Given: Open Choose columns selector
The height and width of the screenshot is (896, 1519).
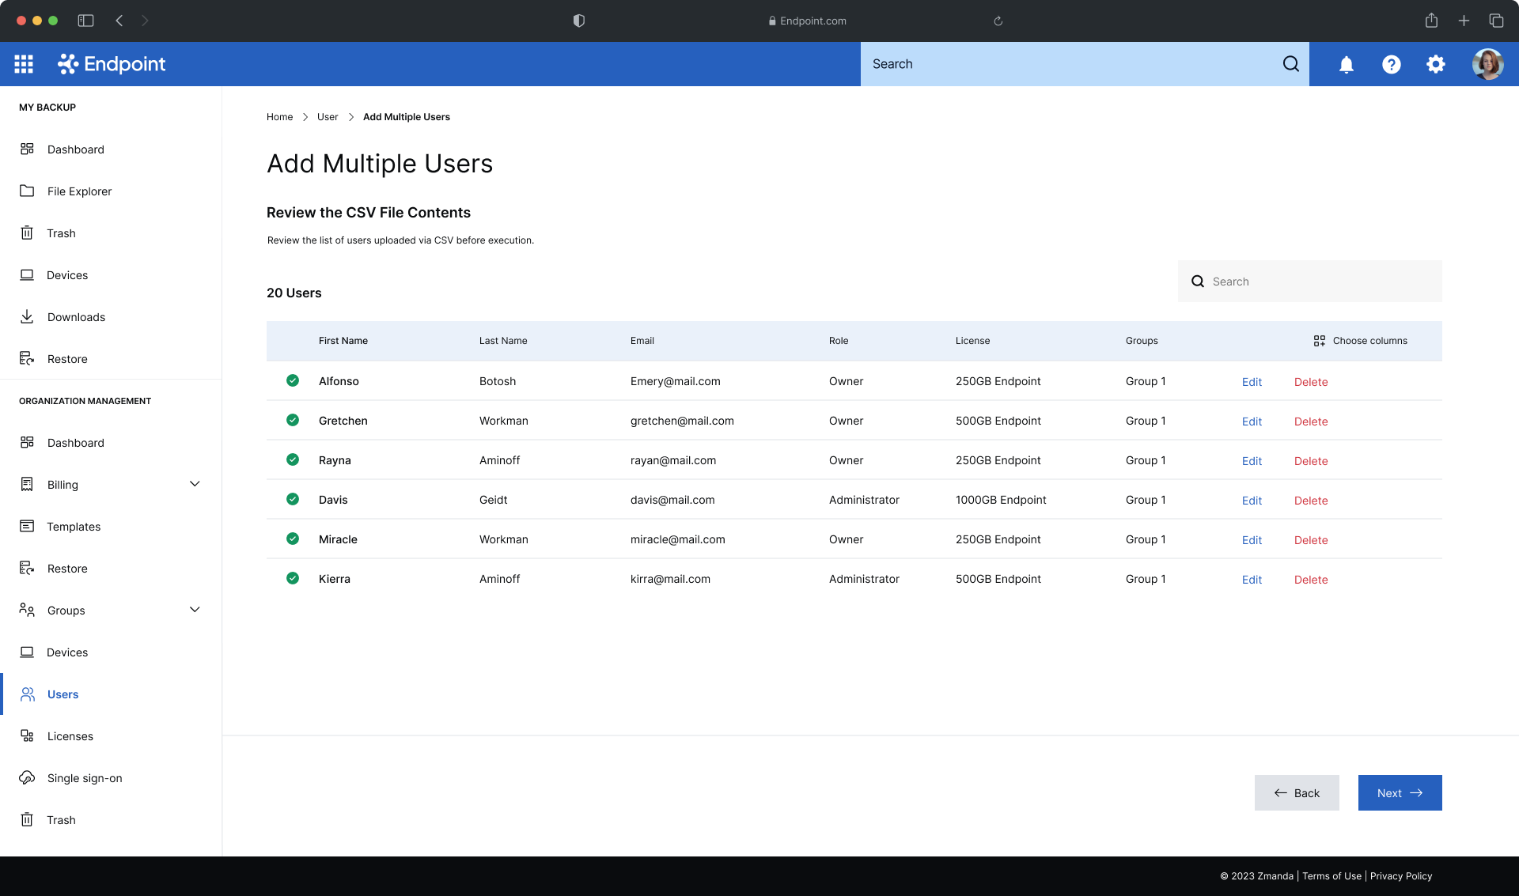Looking at the screenshot, I should pyautogui.click(x=1360, y=341).
